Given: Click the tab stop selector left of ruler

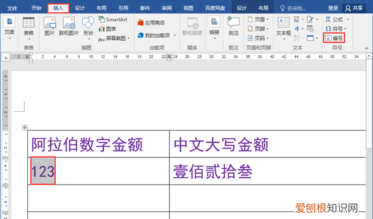Looking at the screenshot, I should tap(6, 57).
